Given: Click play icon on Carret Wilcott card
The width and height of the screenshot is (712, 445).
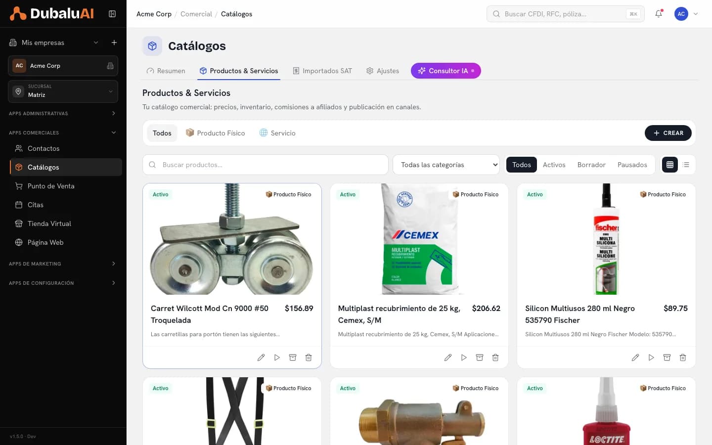Looking at the screenshot, I should (277, 357).
